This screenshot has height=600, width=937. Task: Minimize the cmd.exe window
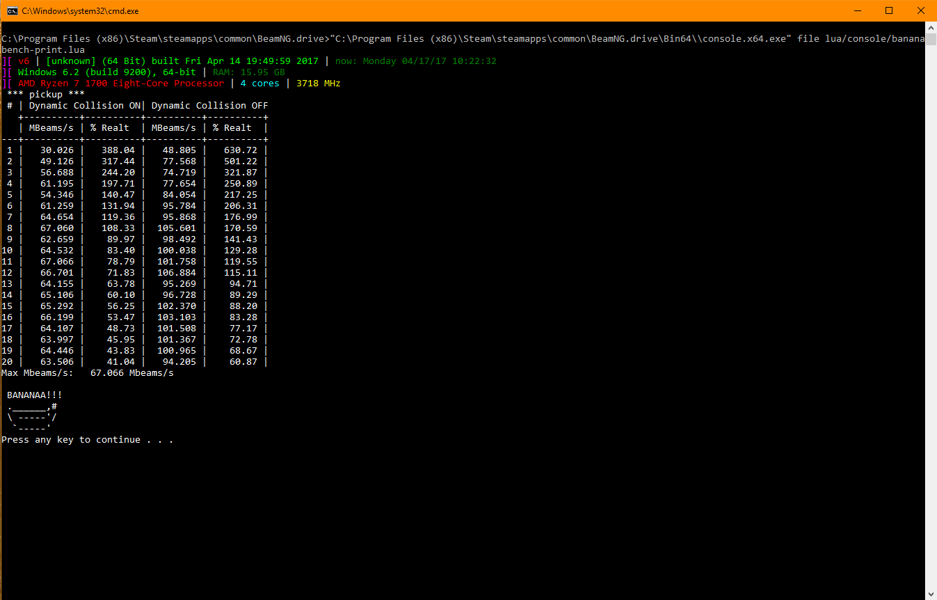point(856,10)
